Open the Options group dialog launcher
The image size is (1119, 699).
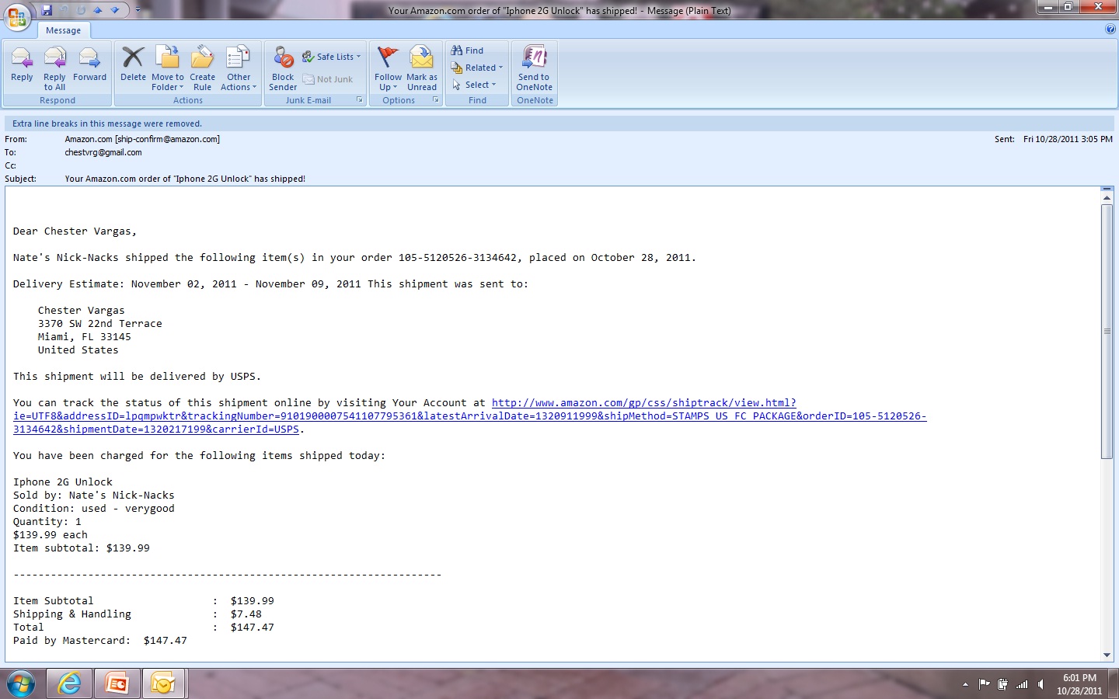point(436,100)
